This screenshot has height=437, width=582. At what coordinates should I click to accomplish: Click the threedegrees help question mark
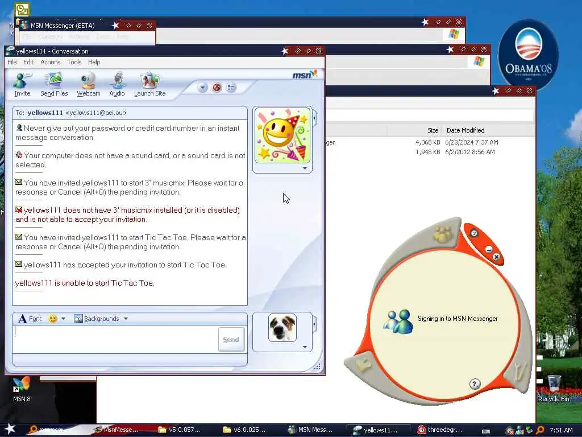[475, 384]
